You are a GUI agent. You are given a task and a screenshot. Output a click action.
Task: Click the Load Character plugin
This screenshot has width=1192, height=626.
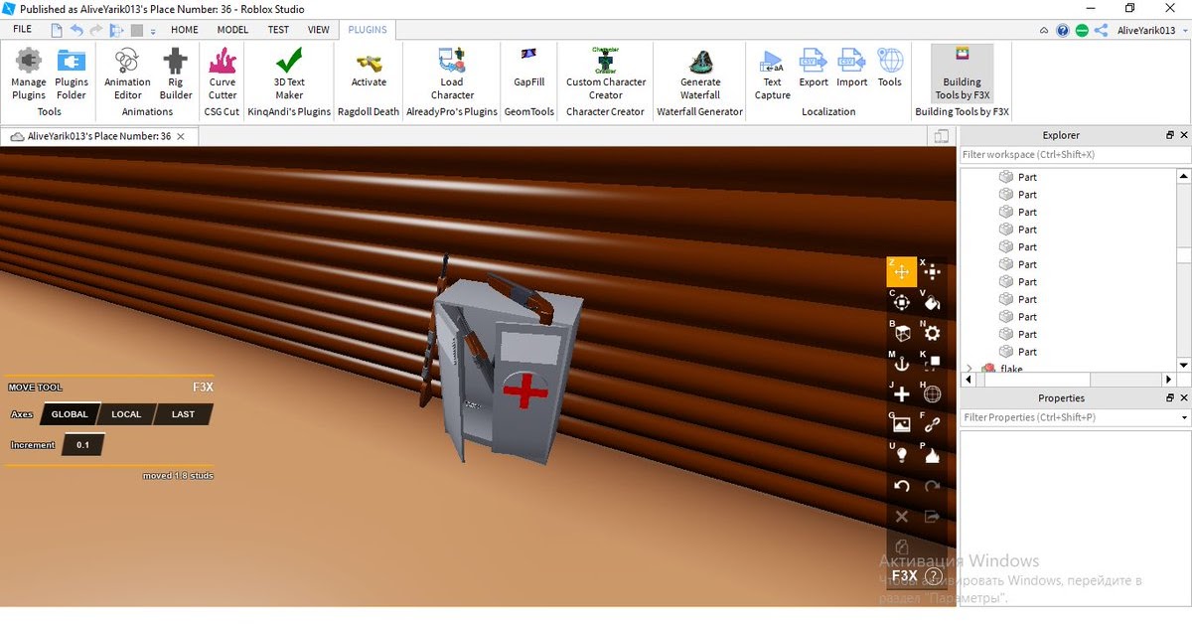pyautogui.click(x=452, y=74)
